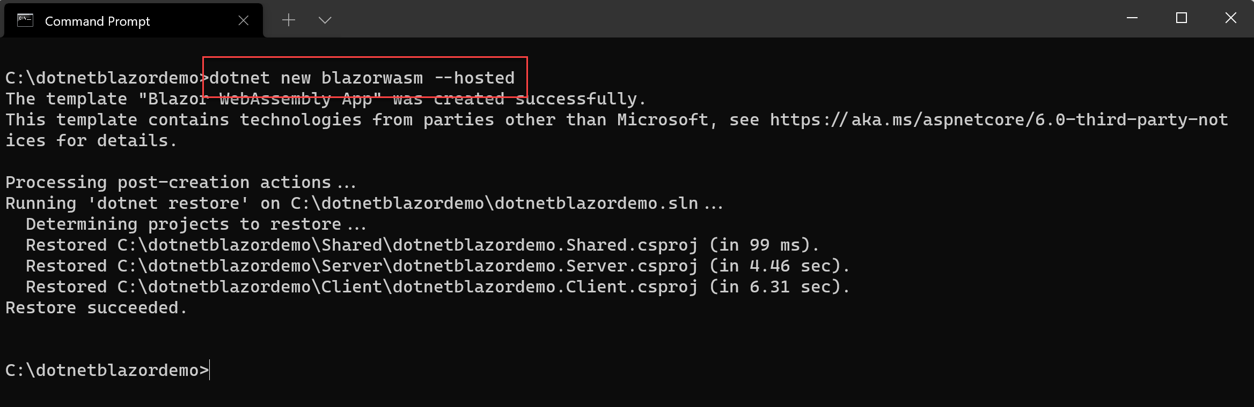Click the highlighted dotnet new blazorwasm command

coord(362,78)
